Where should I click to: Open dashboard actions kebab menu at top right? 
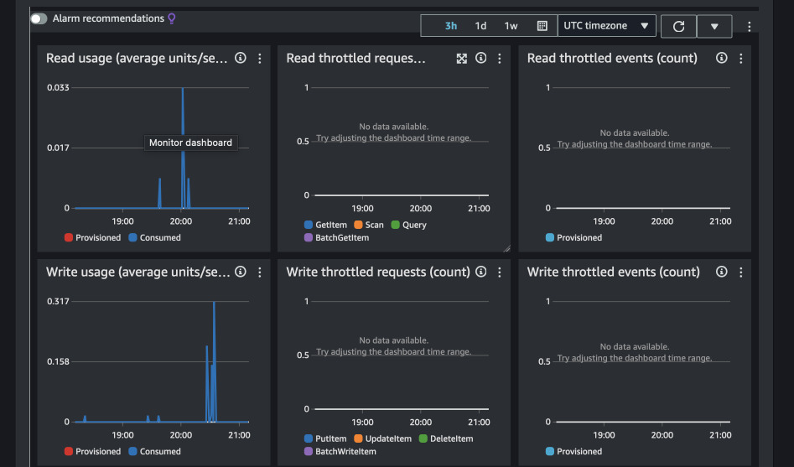coord(750,26)
